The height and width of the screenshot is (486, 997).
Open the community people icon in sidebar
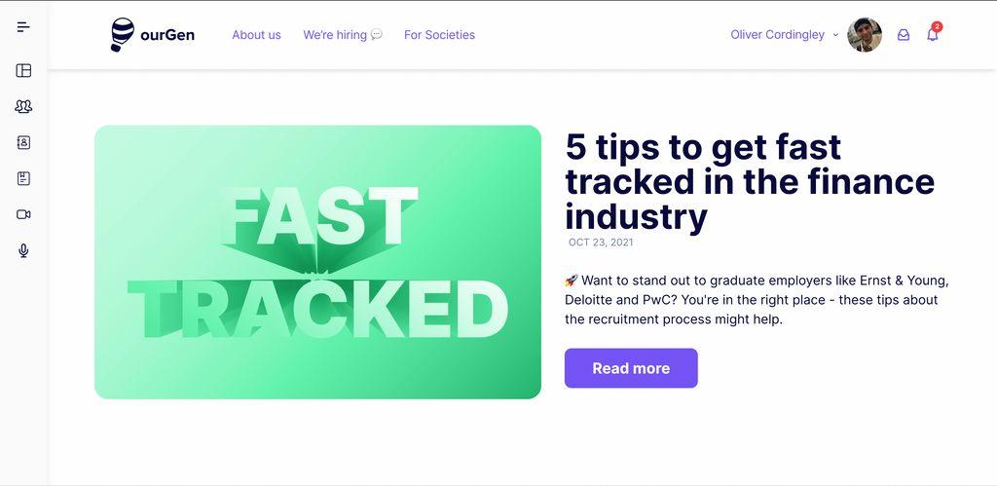pyautogui.click(x=23, y=107)
